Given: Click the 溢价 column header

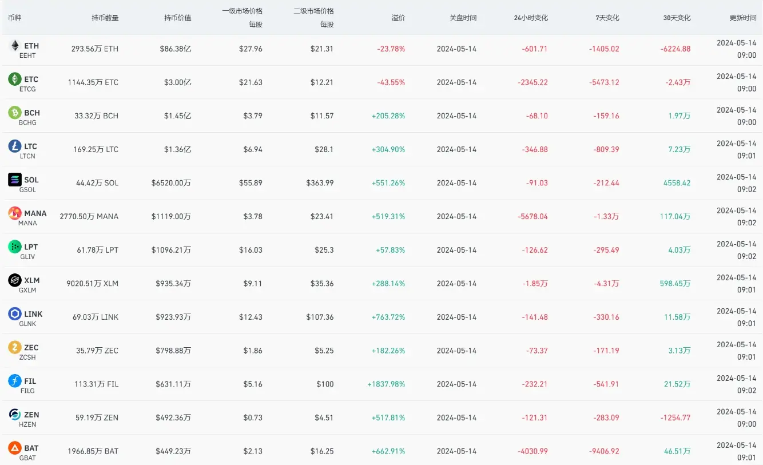Looking at the screenshot, I should click(398, 18).
